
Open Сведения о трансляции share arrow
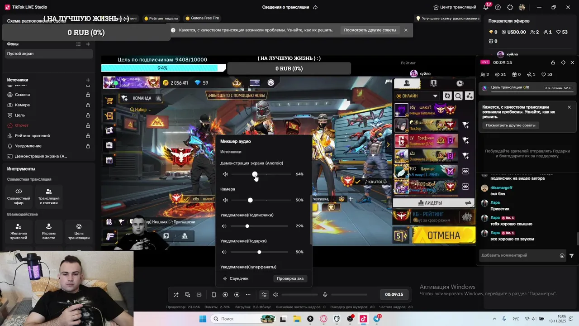point(315,7)
